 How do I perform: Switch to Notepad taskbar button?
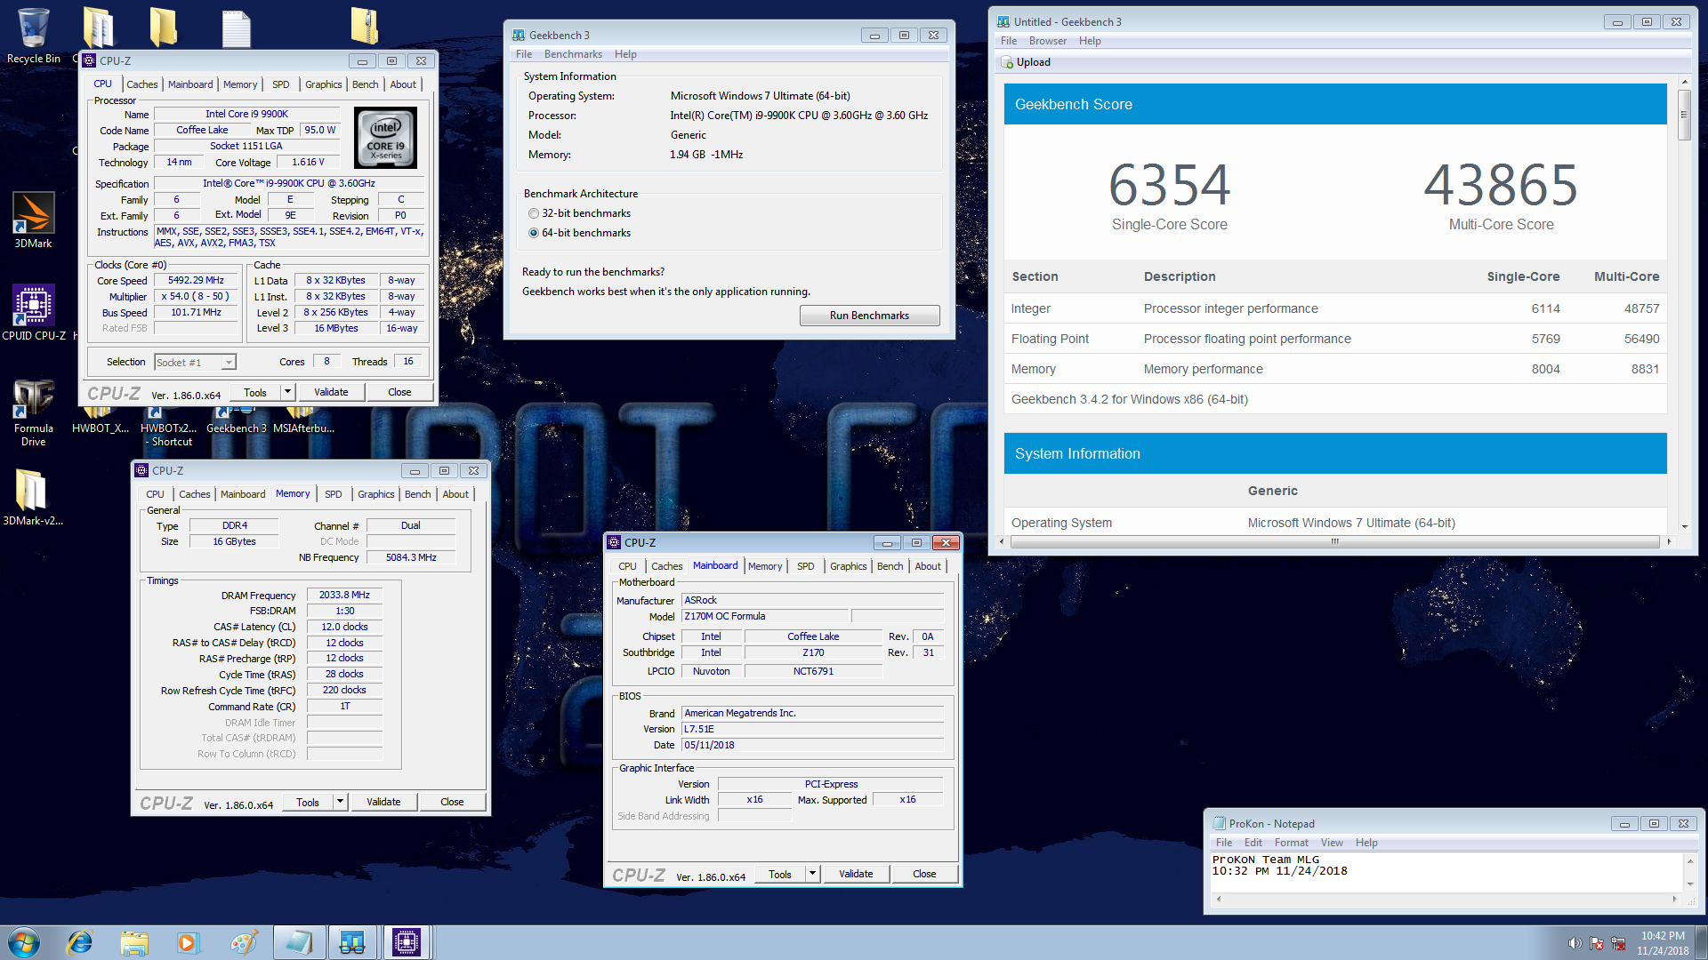(x=299, y=942)
